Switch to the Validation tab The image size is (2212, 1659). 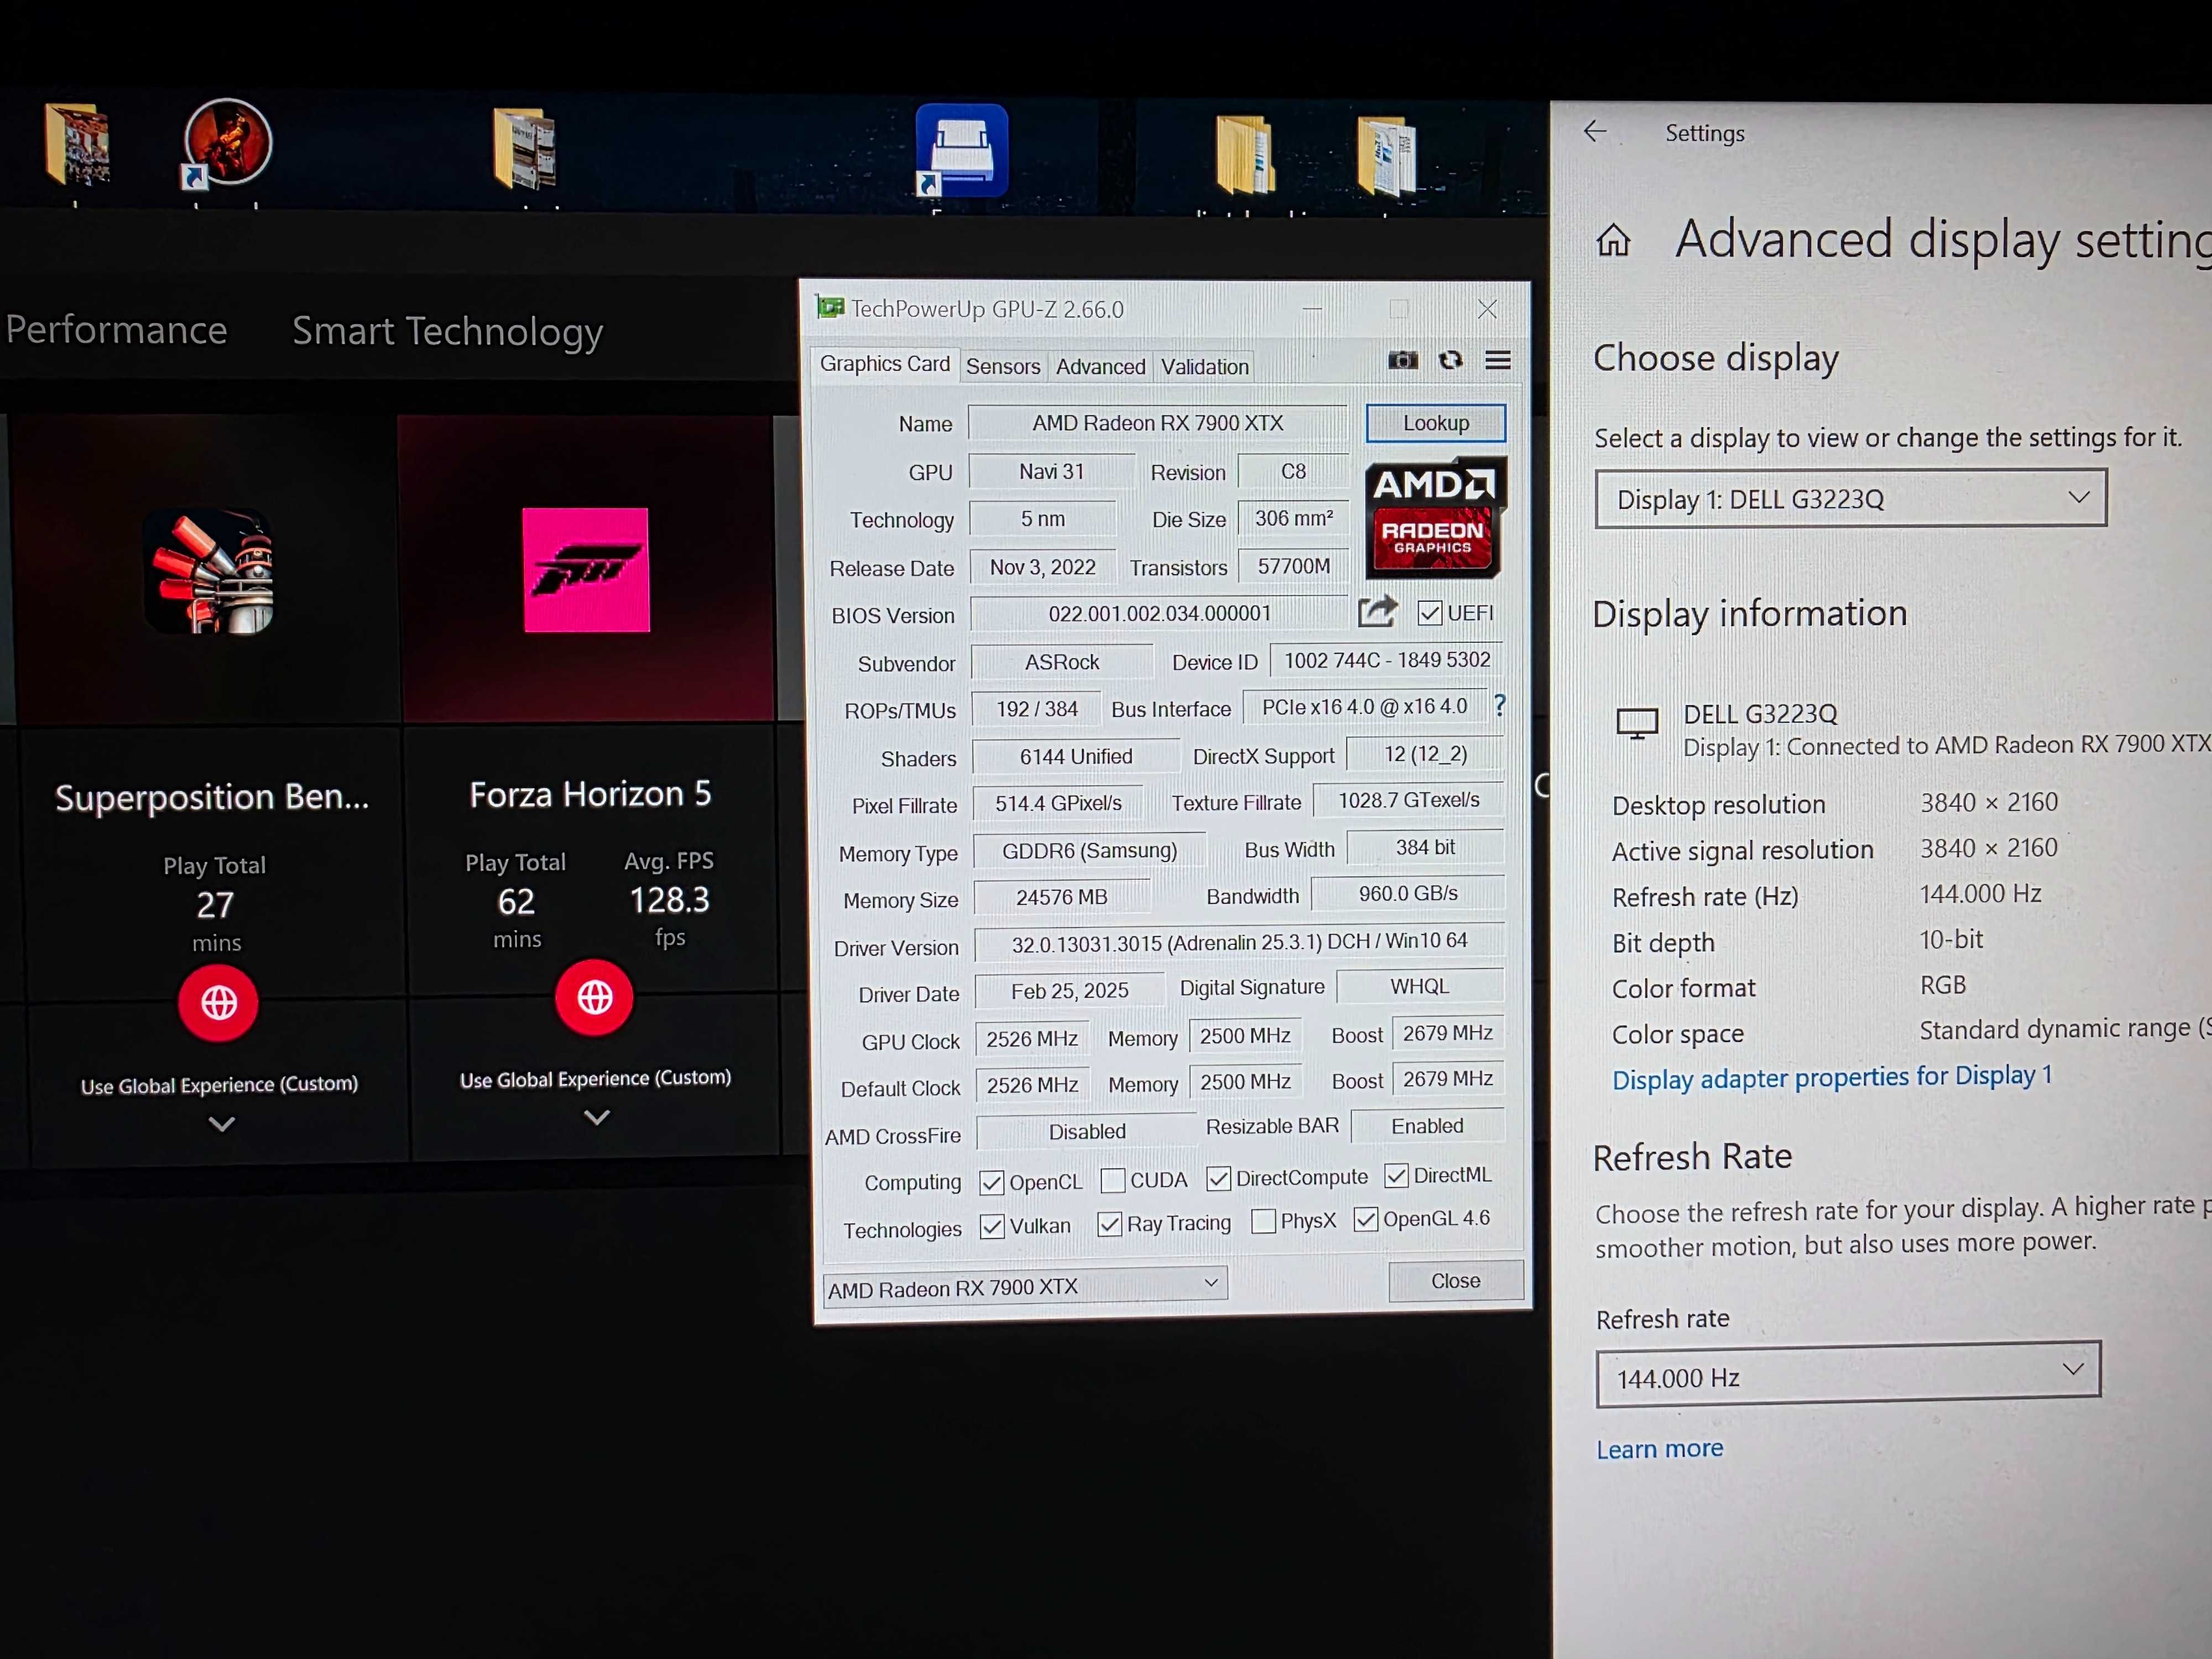coord(1204,366)
